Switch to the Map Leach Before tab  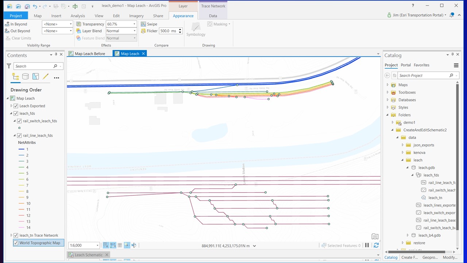89,54
